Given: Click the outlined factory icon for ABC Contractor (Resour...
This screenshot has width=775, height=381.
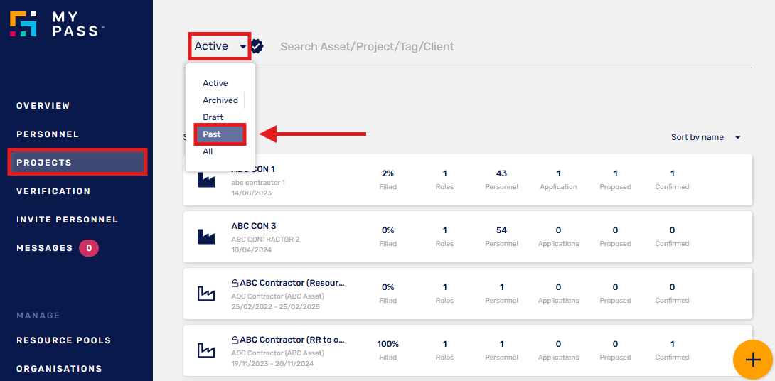Looking at the screenshot, I should (x=206, y=293).
